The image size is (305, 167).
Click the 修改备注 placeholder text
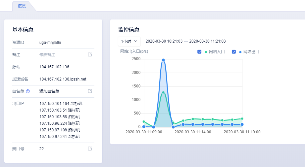(47, 55)
